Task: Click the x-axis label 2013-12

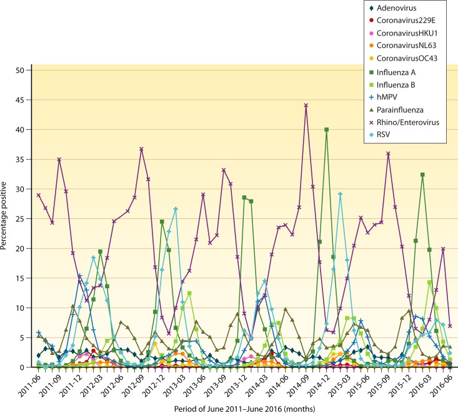Action: click(236, 386)
